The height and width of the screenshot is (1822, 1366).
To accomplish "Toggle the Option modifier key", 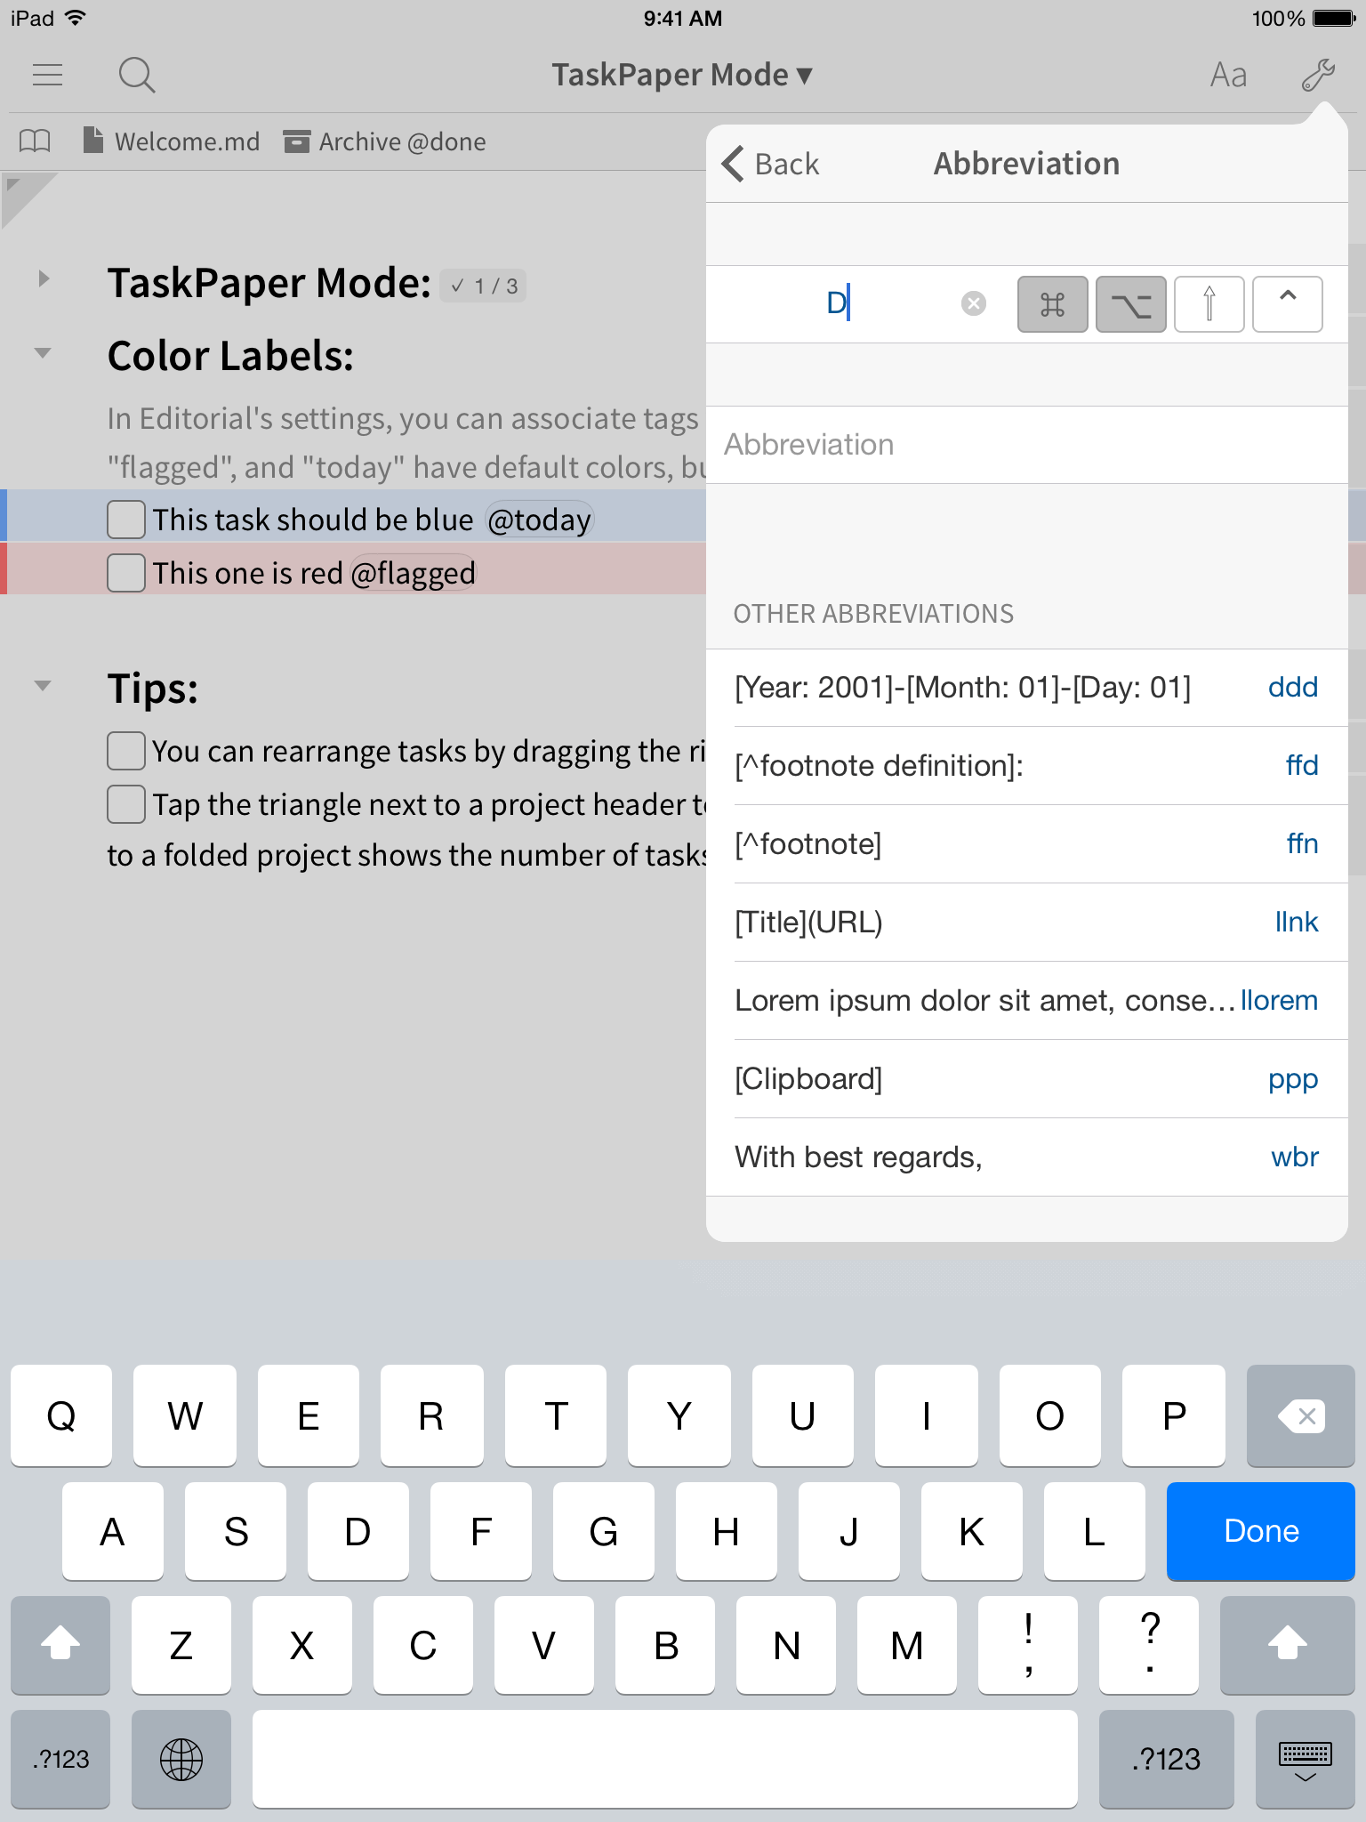I will pyautogui.click(x=1130, y=304).
